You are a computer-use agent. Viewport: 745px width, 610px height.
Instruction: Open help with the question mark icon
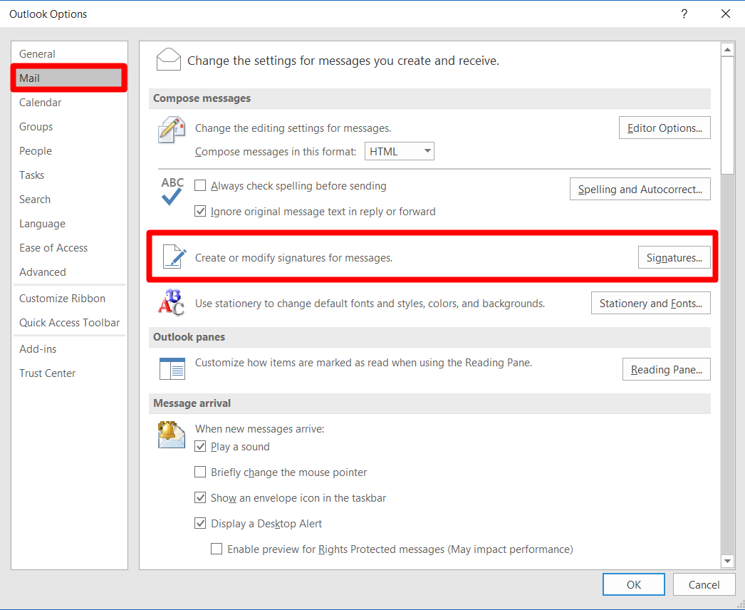click(x=684, y=14)
